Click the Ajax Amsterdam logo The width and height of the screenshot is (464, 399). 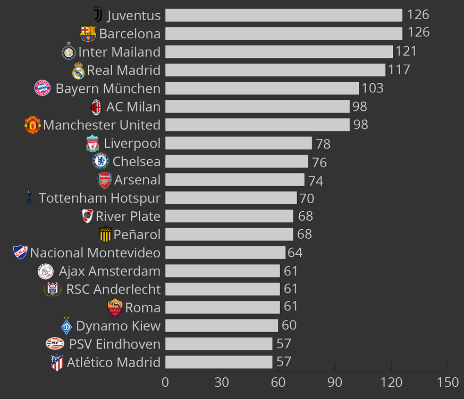pos(46,271)
